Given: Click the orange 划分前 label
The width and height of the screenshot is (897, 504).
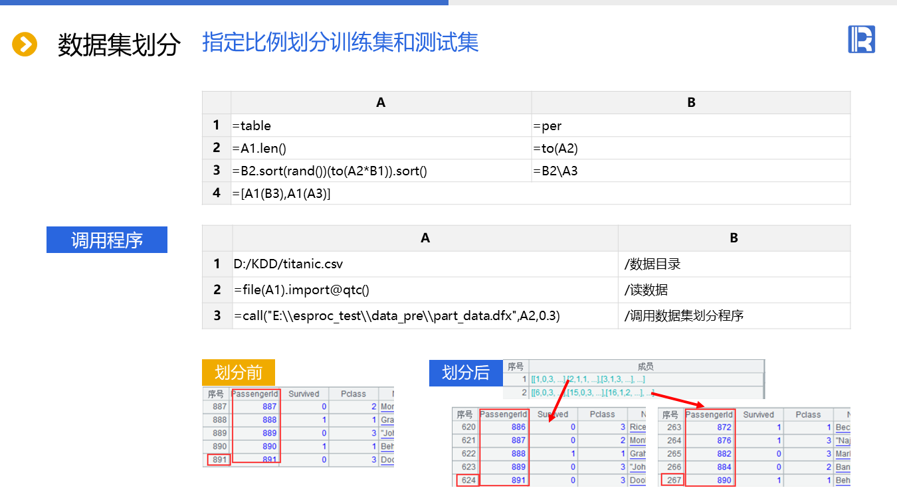Looking at the screenshot, I should coord(238,373).
